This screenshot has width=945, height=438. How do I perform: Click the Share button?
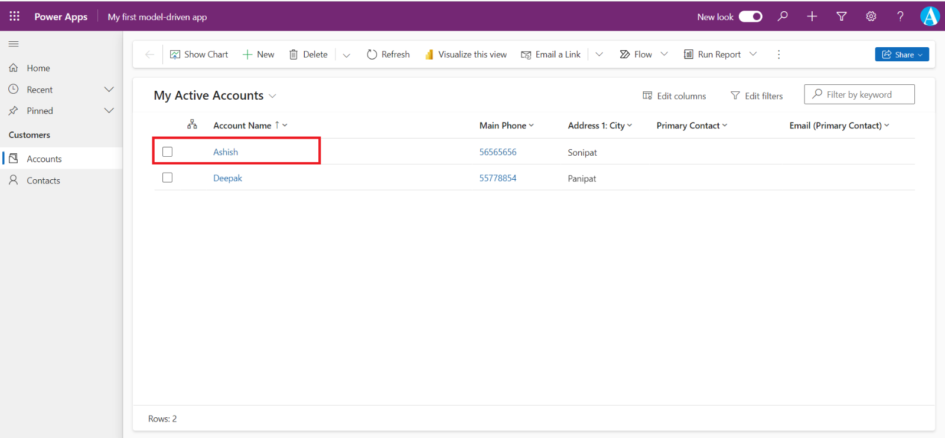click(x=901, y=54)
